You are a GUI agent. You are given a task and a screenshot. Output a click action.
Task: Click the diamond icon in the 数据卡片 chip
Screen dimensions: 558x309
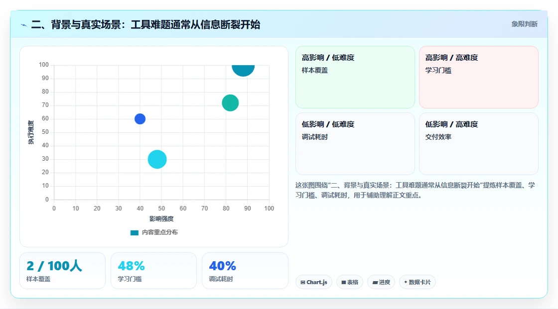(406, 282)
